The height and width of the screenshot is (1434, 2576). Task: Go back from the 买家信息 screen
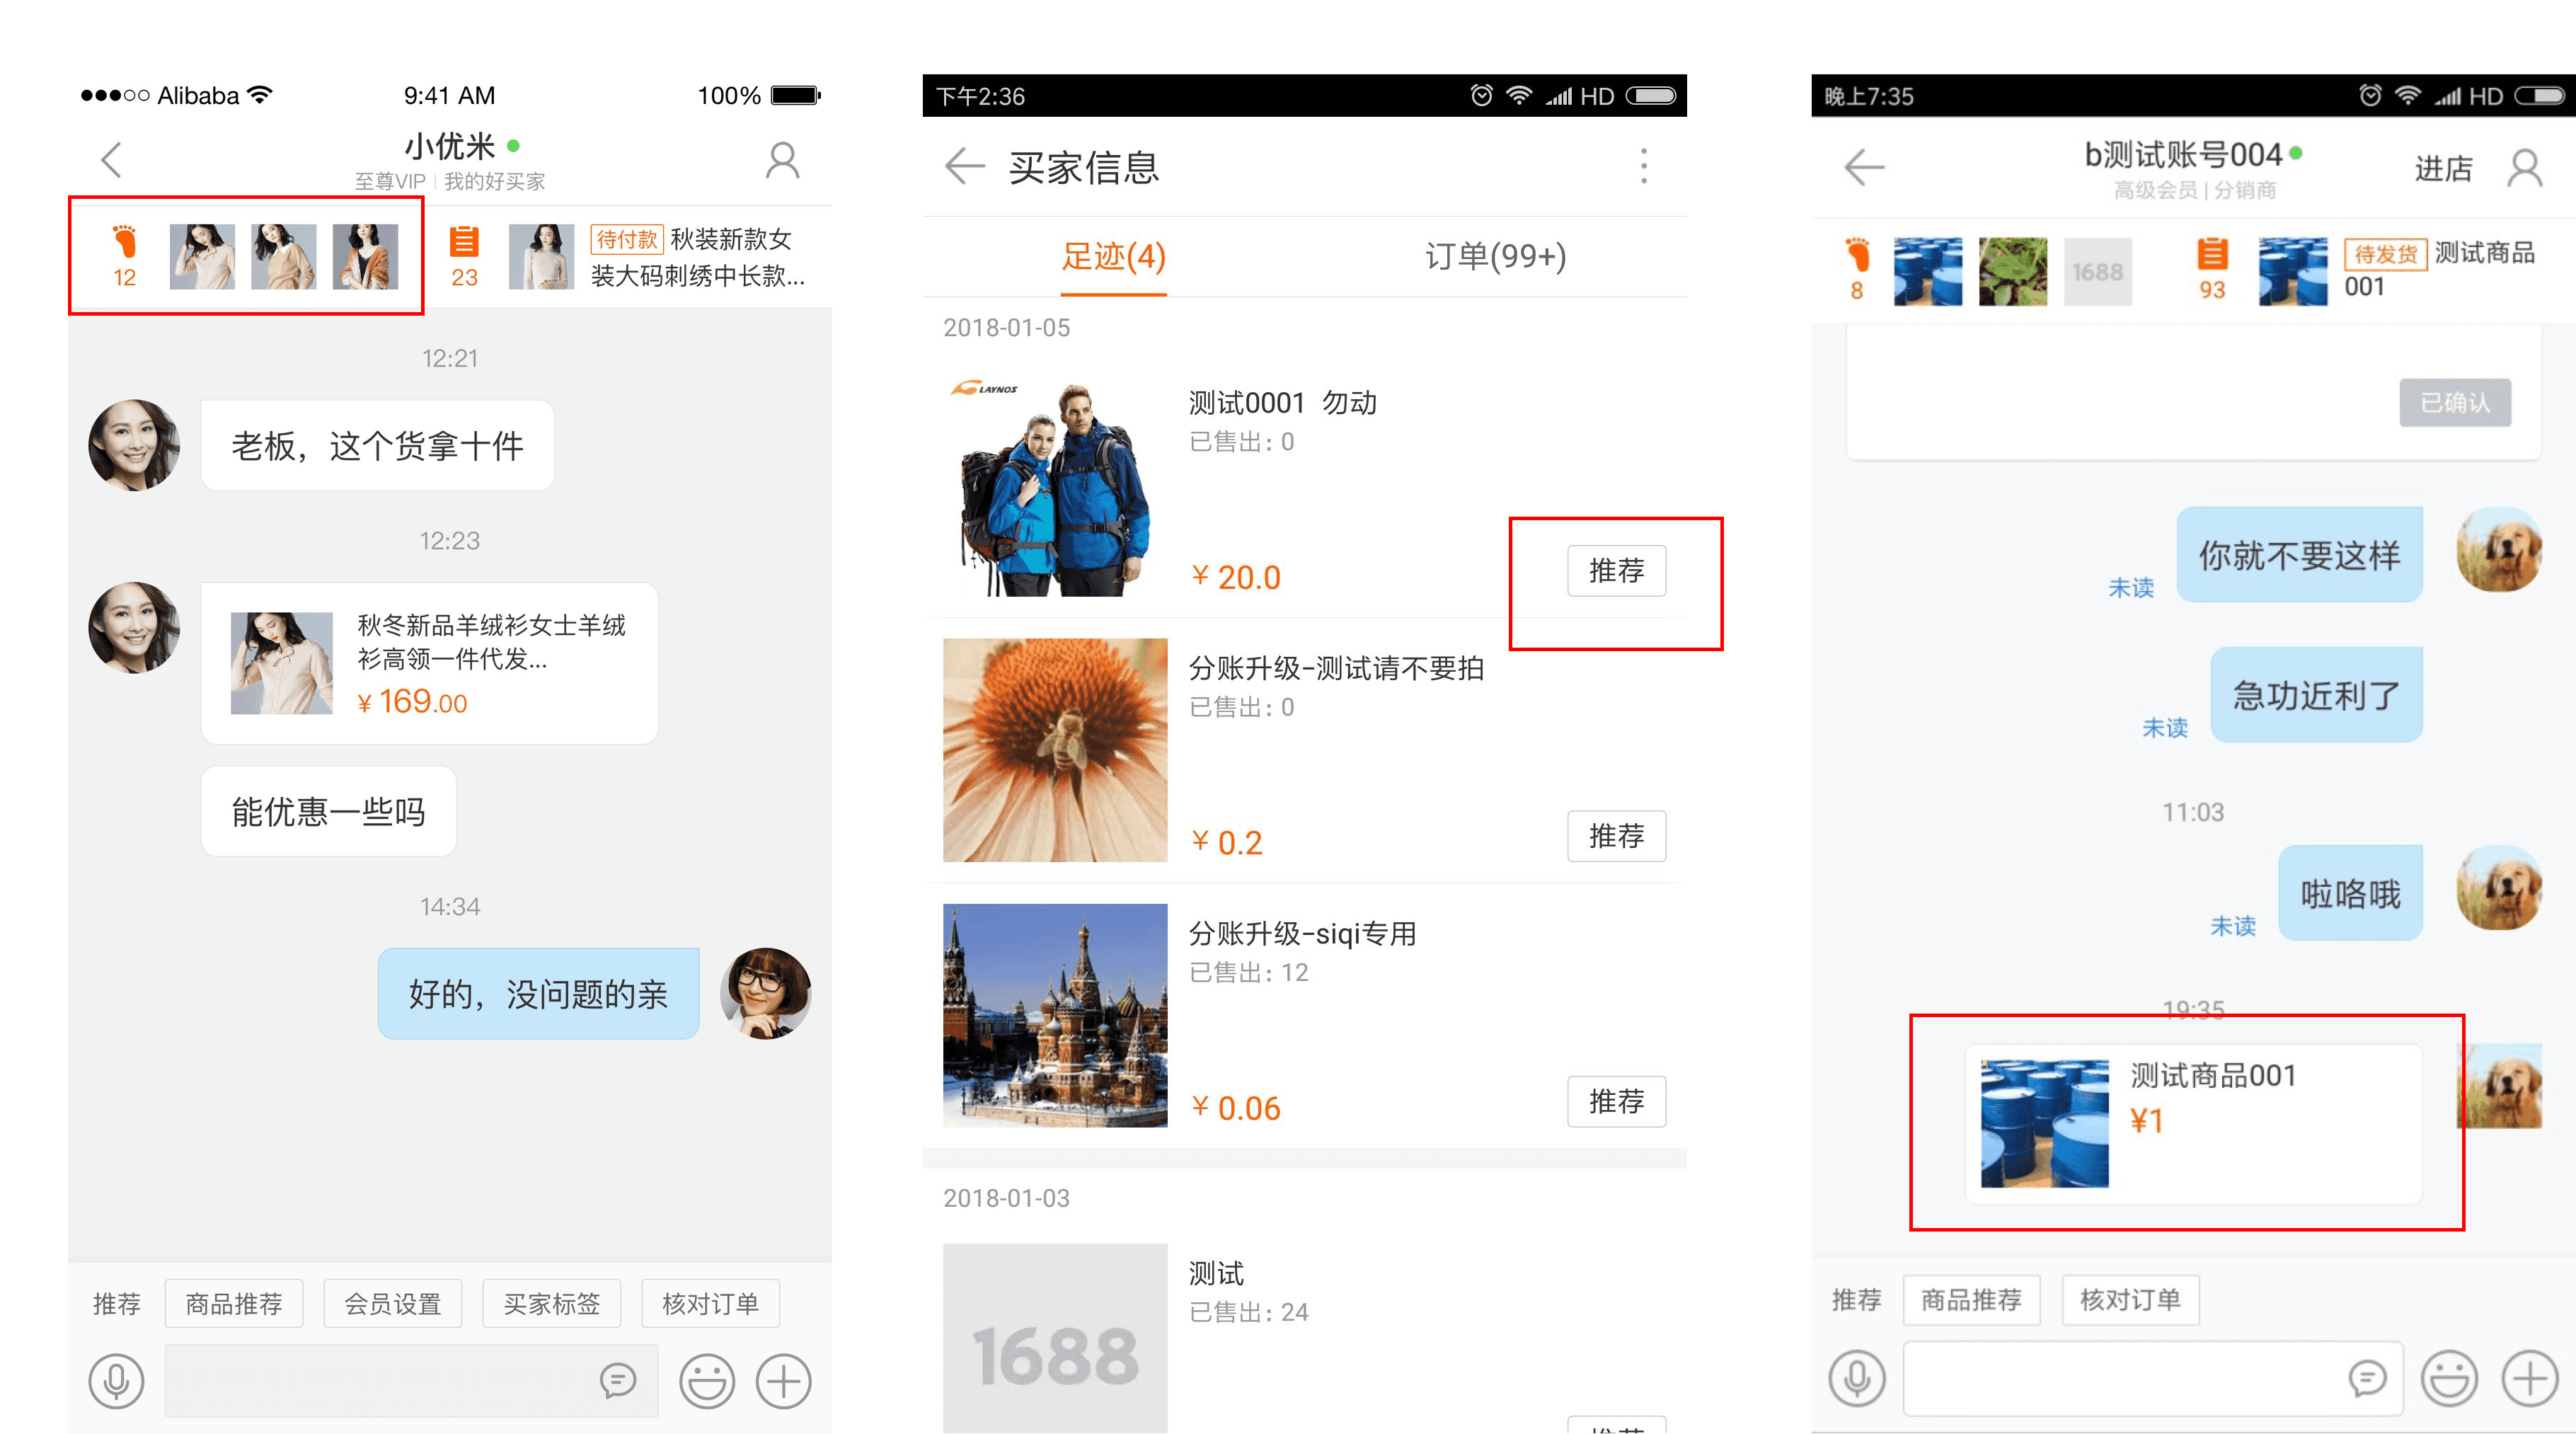click(x=964, y=166)
